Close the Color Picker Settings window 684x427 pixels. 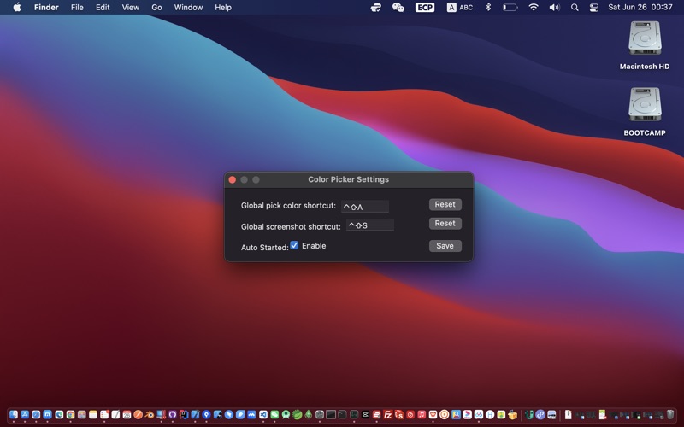coord(233,179)
